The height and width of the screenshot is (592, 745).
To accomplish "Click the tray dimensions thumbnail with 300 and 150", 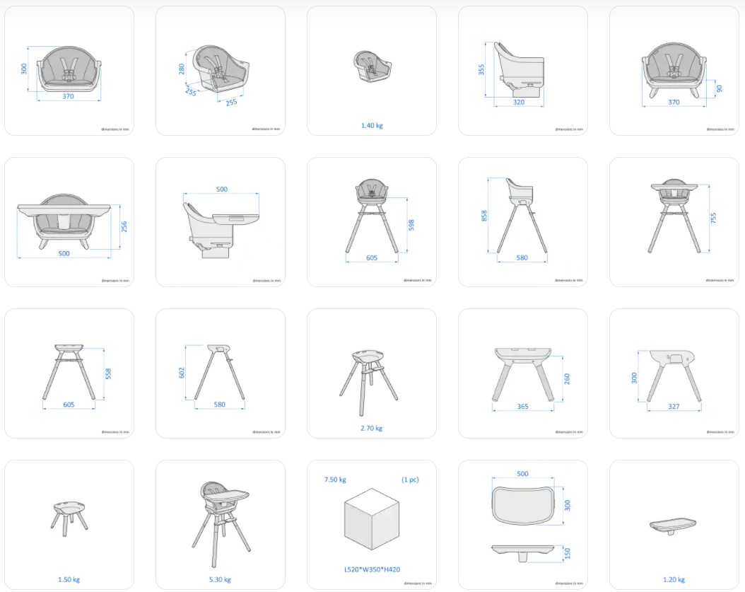I will (x=523, y=525).
